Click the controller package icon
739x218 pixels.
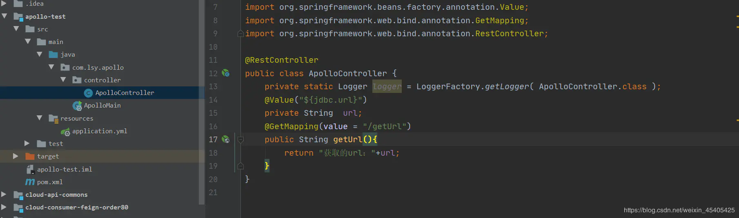click(x=77, y=80)
